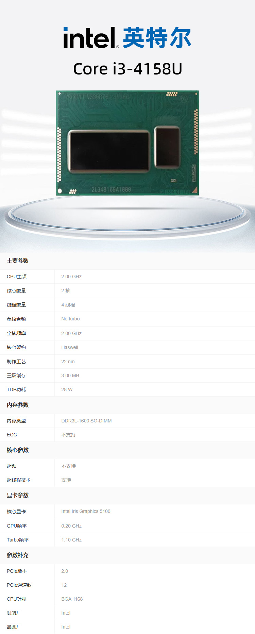Click the '2 核' value
The image size is (255, 634).
click(66, 290)
